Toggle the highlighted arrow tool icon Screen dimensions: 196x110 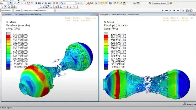(124, 3)
